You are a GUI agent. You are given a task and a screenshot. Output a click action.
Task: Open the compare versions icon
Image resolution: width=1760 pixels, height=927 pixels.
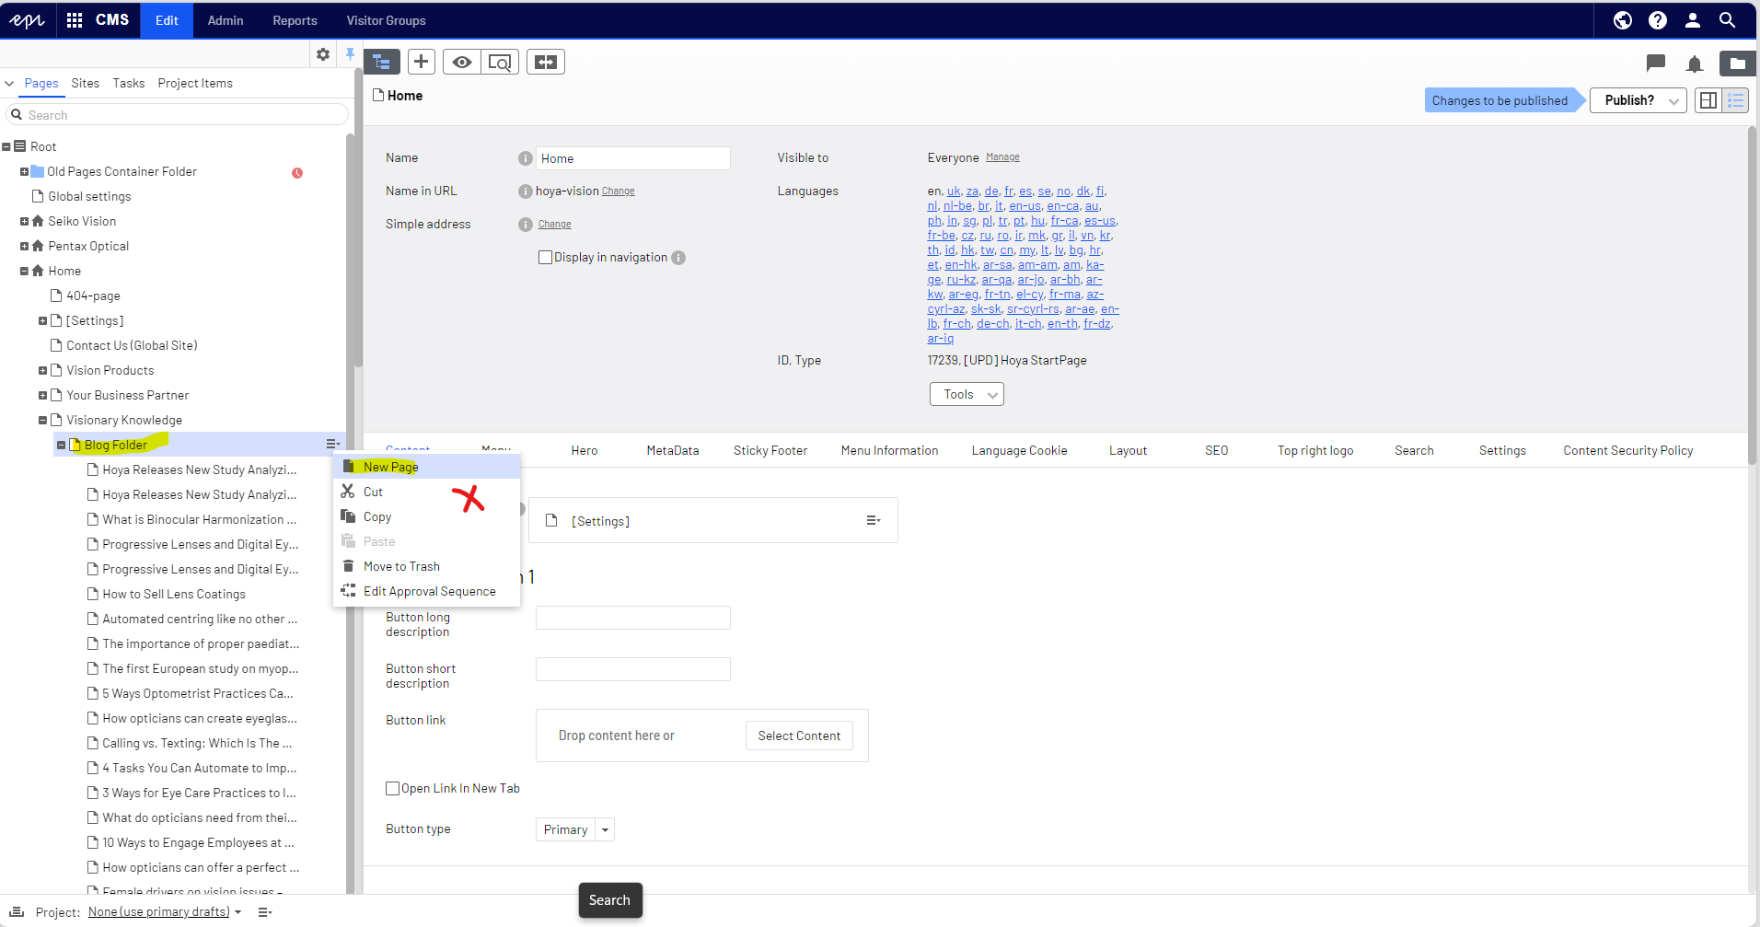coord(546,62)
